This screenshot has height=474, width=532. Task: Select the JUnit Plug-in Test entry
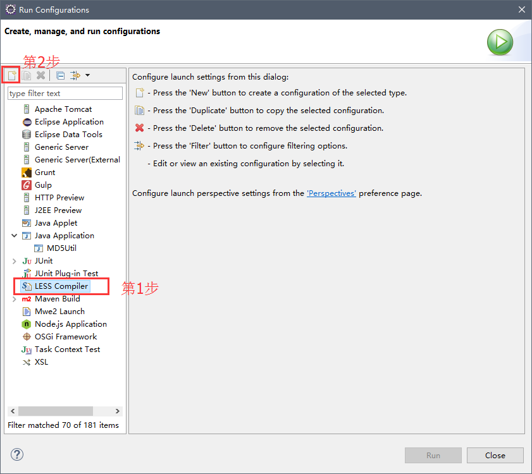pyautogui.click(x=66, y=273)
